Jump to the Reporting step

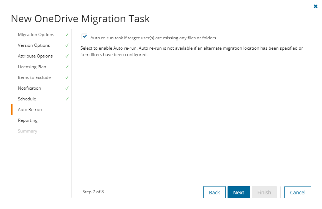tap(28, 120)
